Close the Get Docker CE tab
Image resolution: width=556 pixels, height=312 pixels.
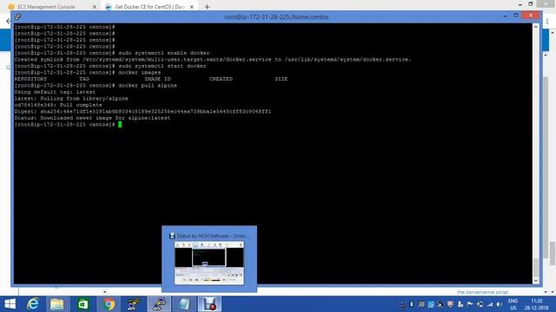click(191, 7)
